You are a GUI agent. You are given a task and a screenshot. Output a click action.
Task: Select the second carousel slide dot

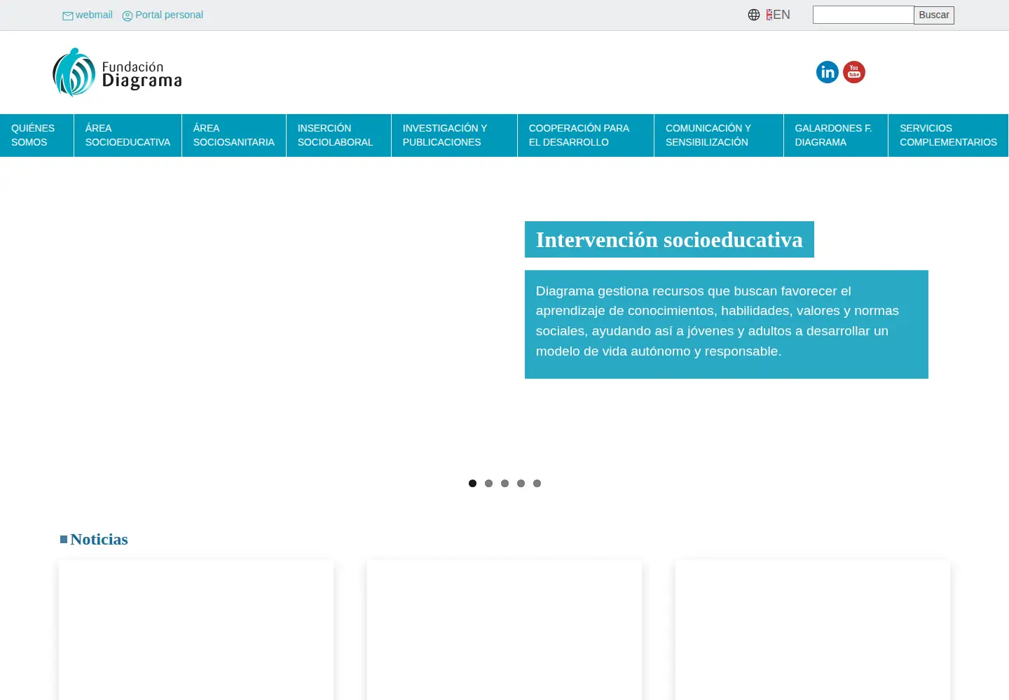coord(488,483)
